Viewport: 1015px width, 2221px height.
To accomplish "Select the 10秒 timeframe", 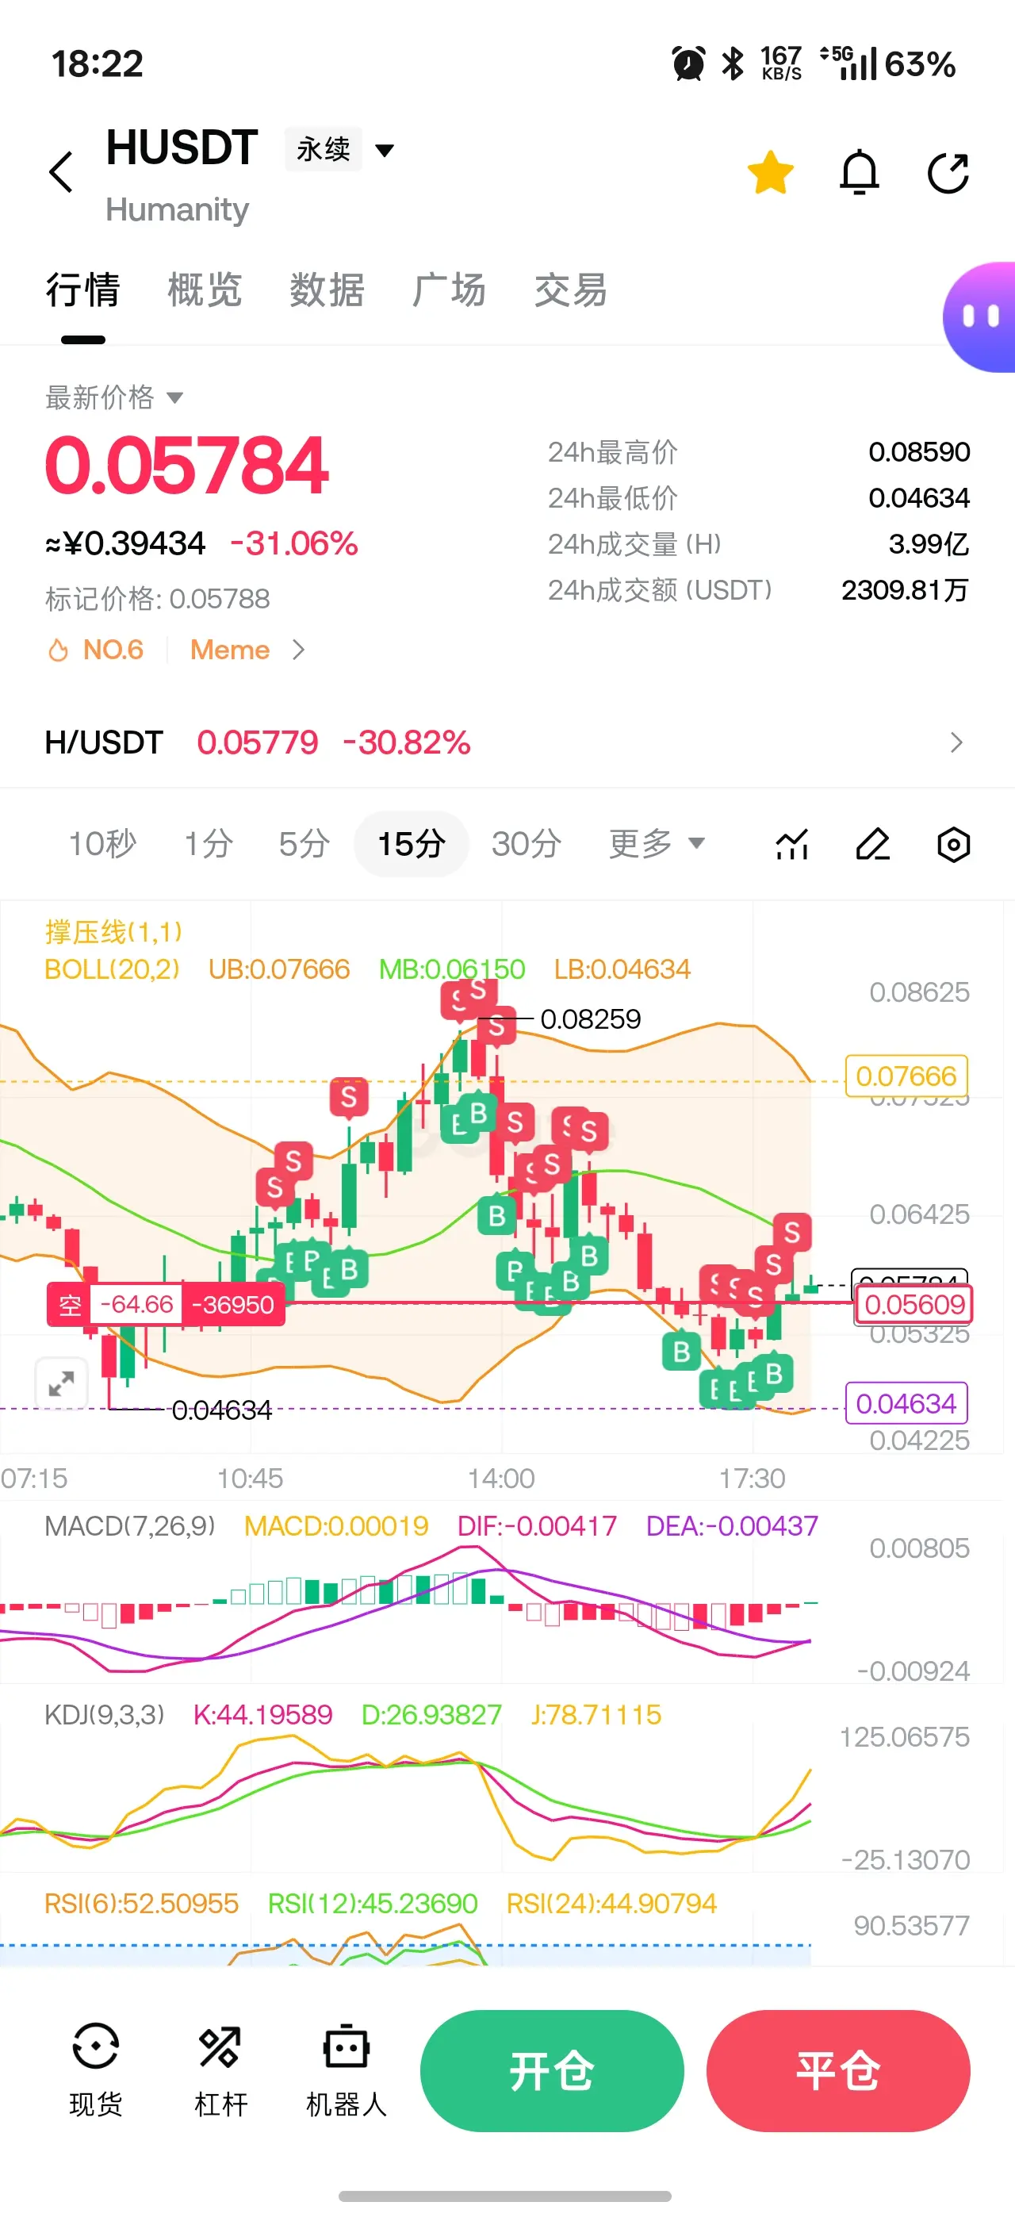I will pos(102,843).
